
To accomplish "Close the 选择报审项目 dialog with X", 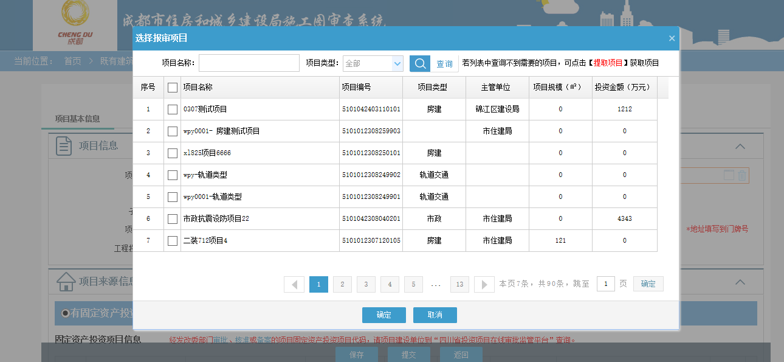I will tap(672, 38).
